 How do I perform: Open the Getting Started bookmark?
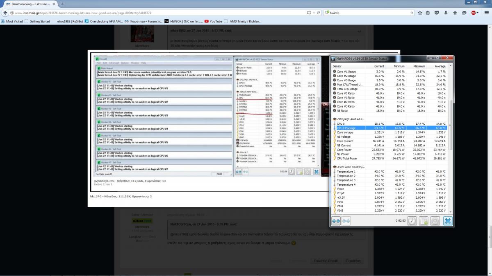(37, 21)
